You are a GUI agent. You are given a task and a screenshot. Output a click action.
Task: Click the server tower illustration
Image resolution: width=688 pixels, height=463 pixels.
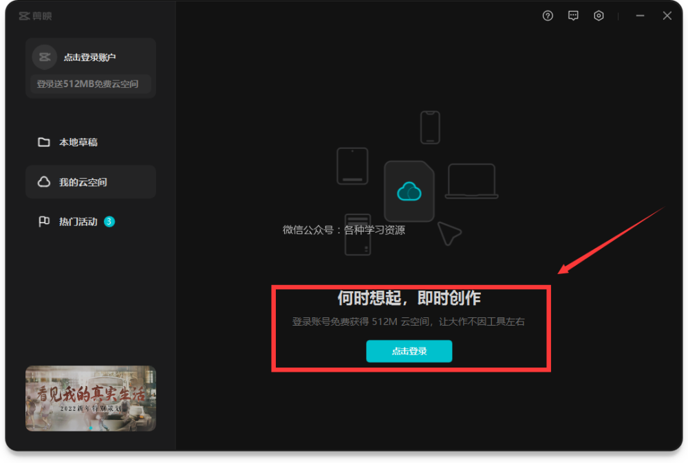pos(358,235)
